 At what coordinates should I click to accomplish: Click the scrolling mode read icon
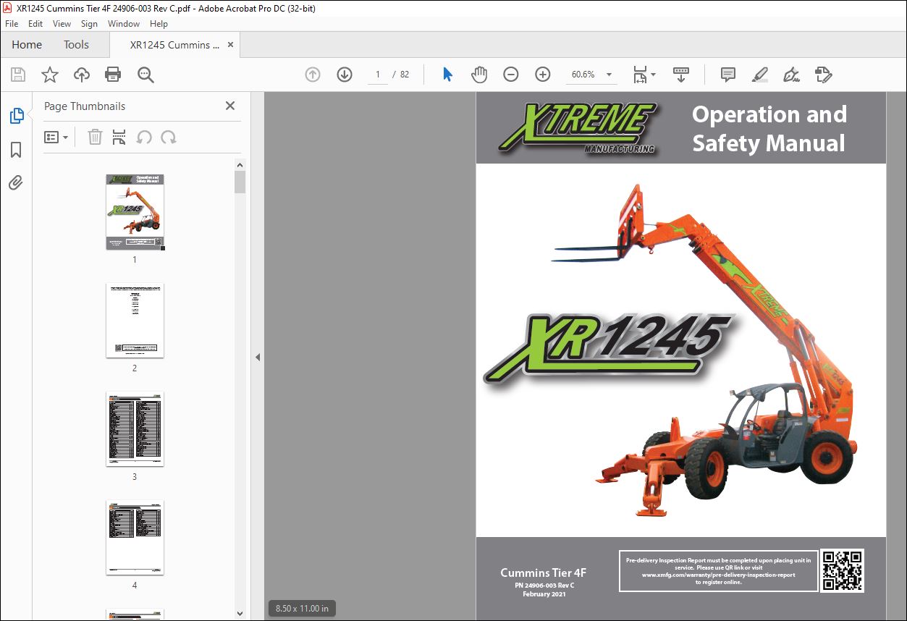click(680, 75)
